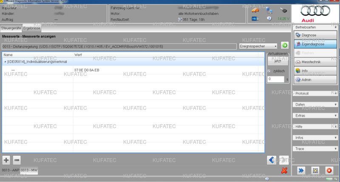The width and height of the screenshot is (340, 182).
Task: Click the fullscreen frame icon button
Action: (x=315, y=170)
